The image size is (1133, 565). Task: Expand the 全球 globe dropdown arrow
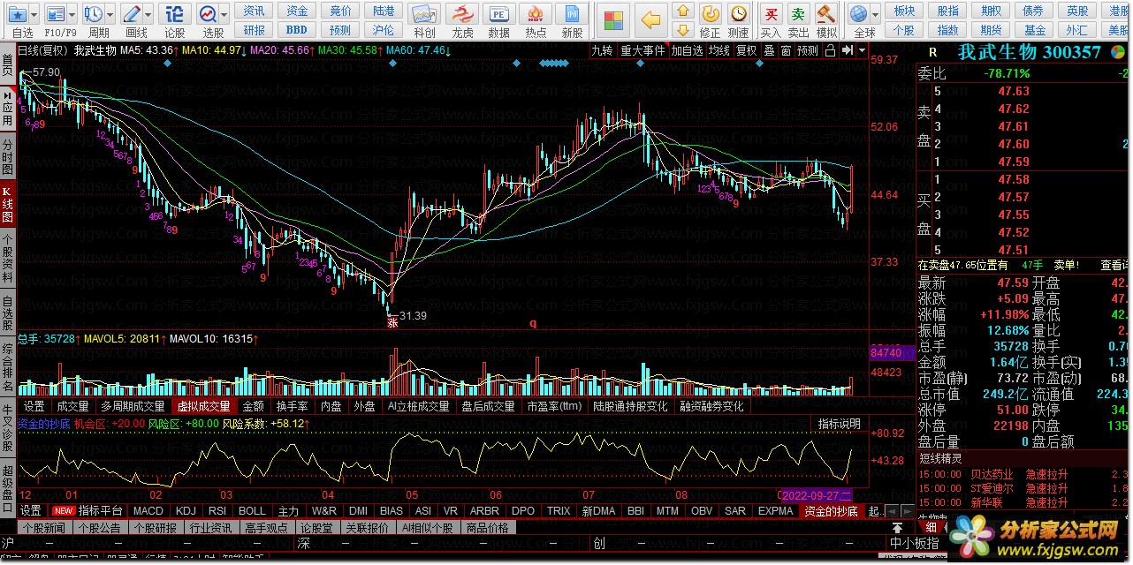click(x=875, y=15)
